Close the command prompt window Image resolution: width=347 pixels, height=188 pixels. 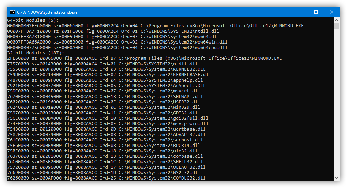332,12
